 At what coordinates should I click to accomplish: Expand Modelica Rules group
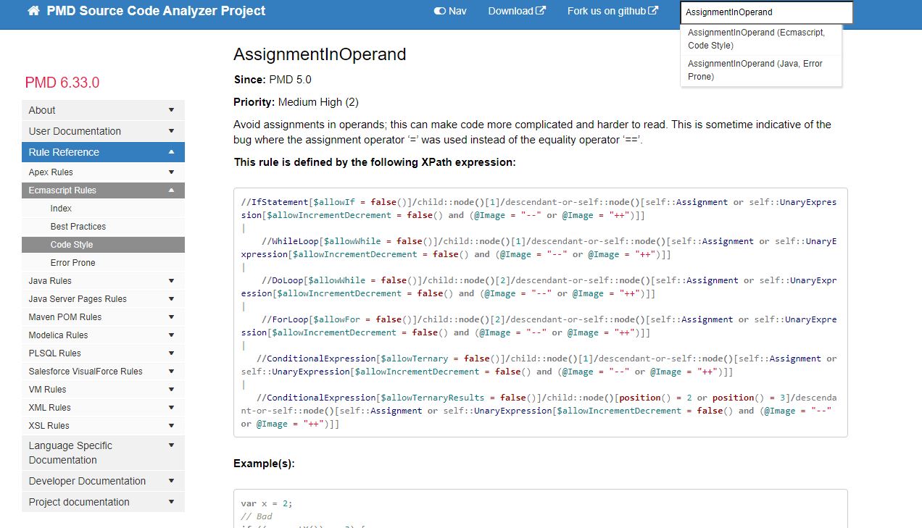click(103, 335)
